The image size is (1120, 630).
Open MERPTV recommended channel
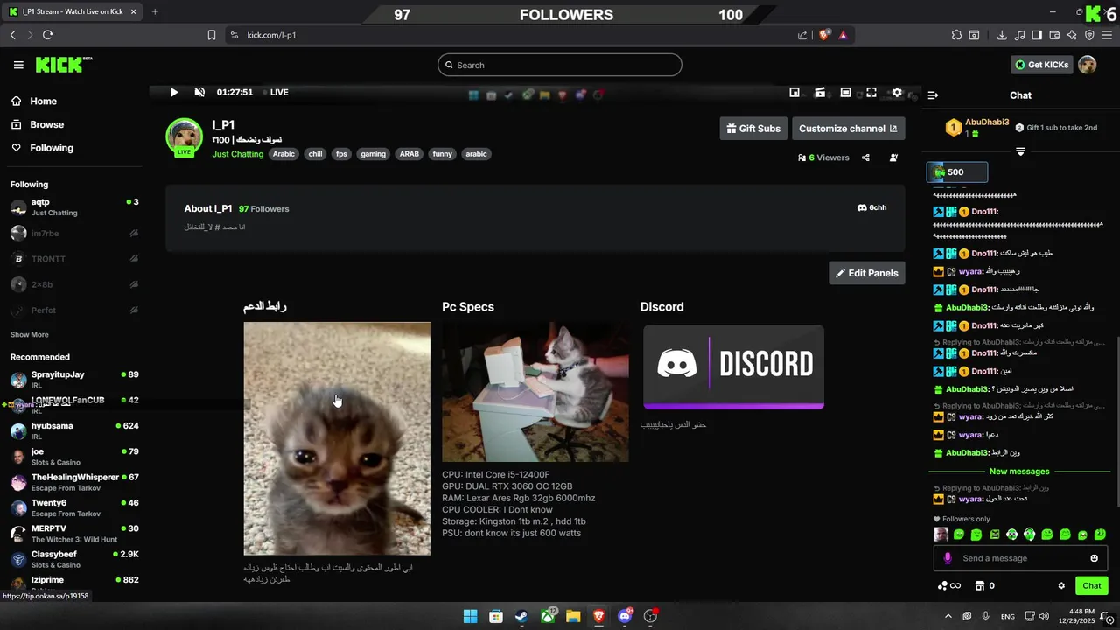point(73,534)
